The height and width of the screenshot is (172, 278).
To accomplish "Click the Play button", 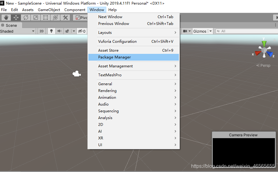I will click(x=276, y=18).
